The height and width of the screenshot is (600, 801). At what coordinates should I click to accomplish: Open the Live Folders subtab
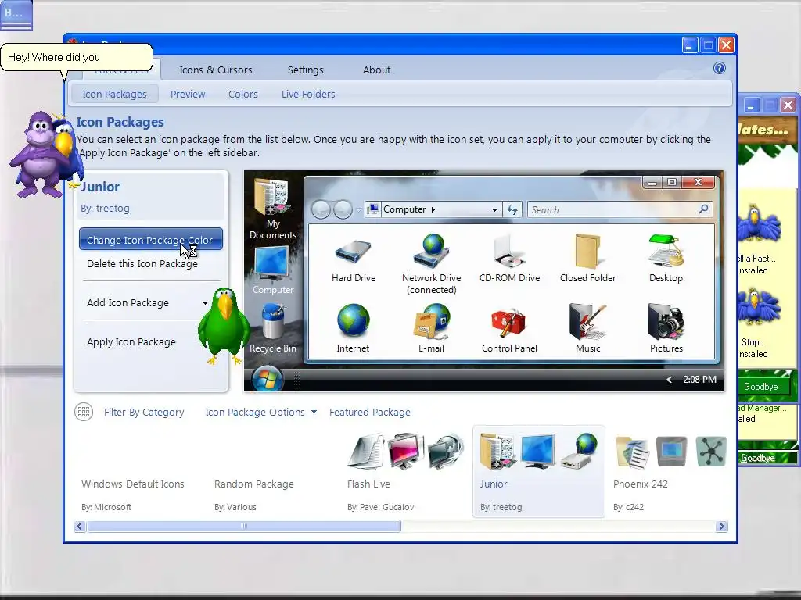(x=308, y=94)
